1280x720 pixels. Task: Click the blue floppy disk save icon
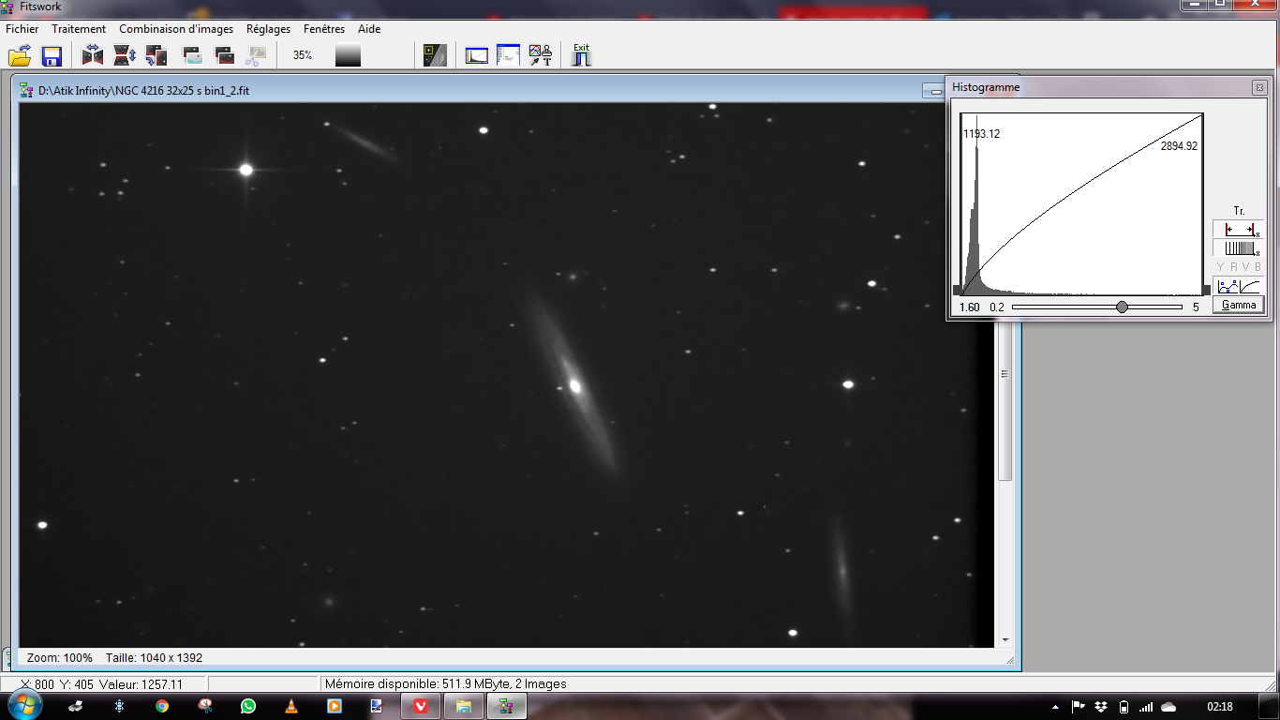tap(52, 55)
